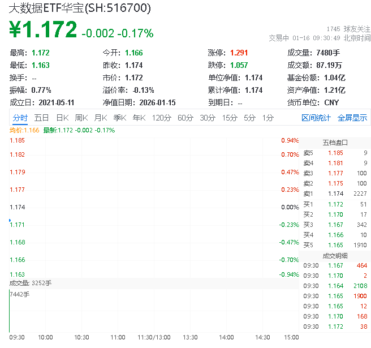Click the 卖2 order row at 1.175
The image size is (371, 348).
(335, 183)
